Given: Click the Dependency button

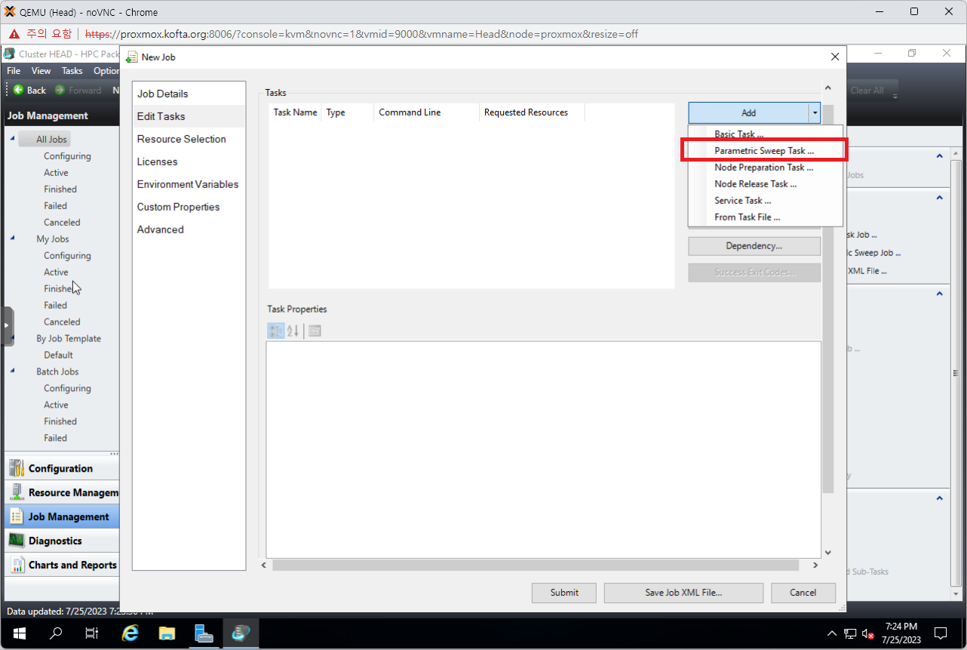Looking at the screenshot, I should (x=754, y=246).
